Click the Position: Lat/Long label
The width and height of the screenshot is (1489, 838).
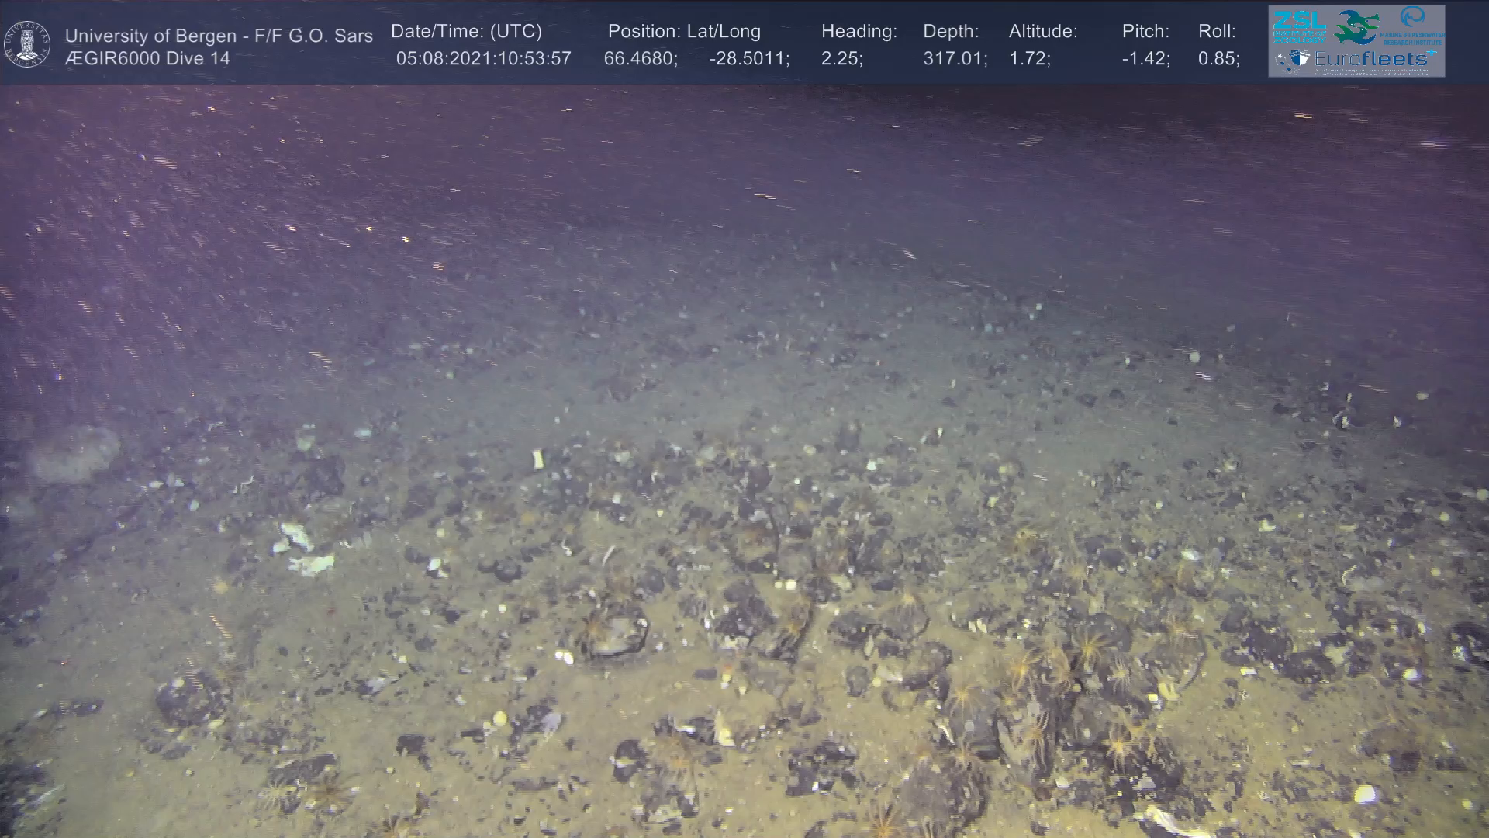tap(684, 32)
